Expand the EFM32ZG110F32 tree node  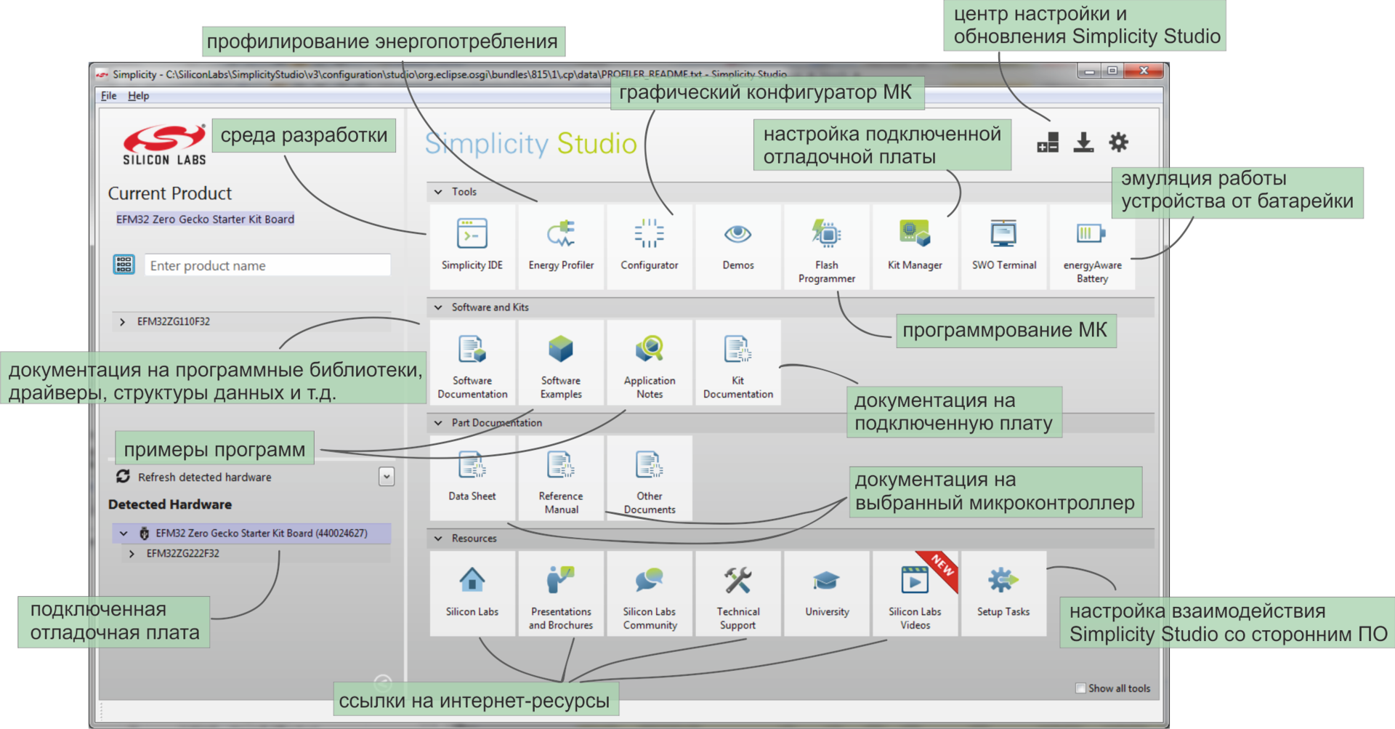[x=122, y=321]
